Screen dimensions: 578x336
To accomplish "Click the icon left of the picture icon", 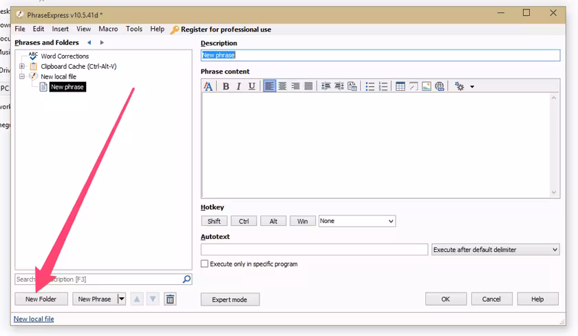I will (414, 86).
